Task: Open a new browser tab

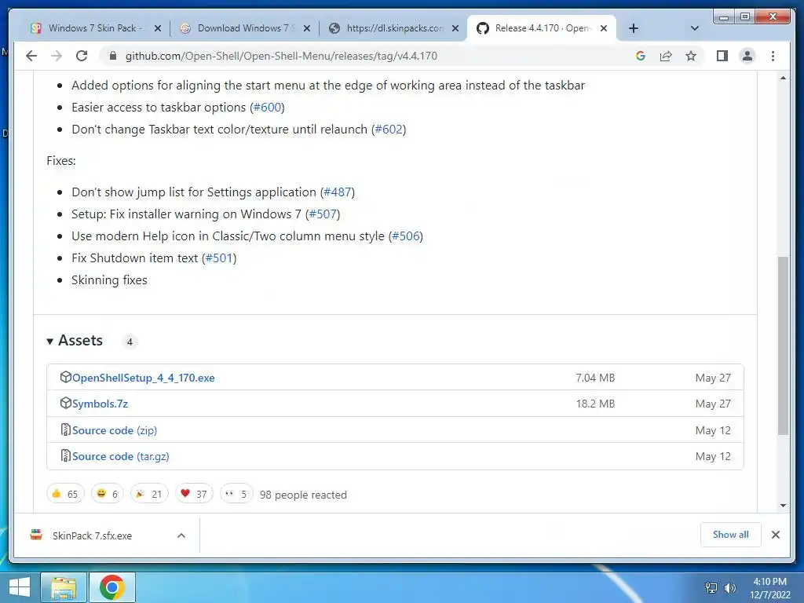Action: coord(634,28)
